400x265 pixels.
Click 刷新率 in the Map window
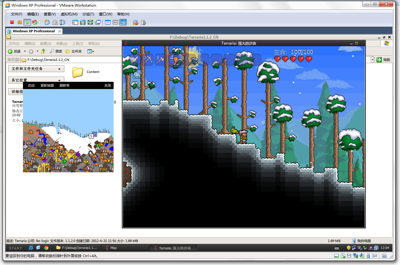(x=64, y=85)
